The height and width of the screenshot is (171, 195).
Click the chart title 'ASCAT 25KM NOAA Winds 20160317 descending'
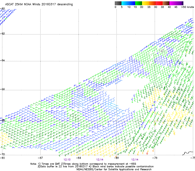39,4
